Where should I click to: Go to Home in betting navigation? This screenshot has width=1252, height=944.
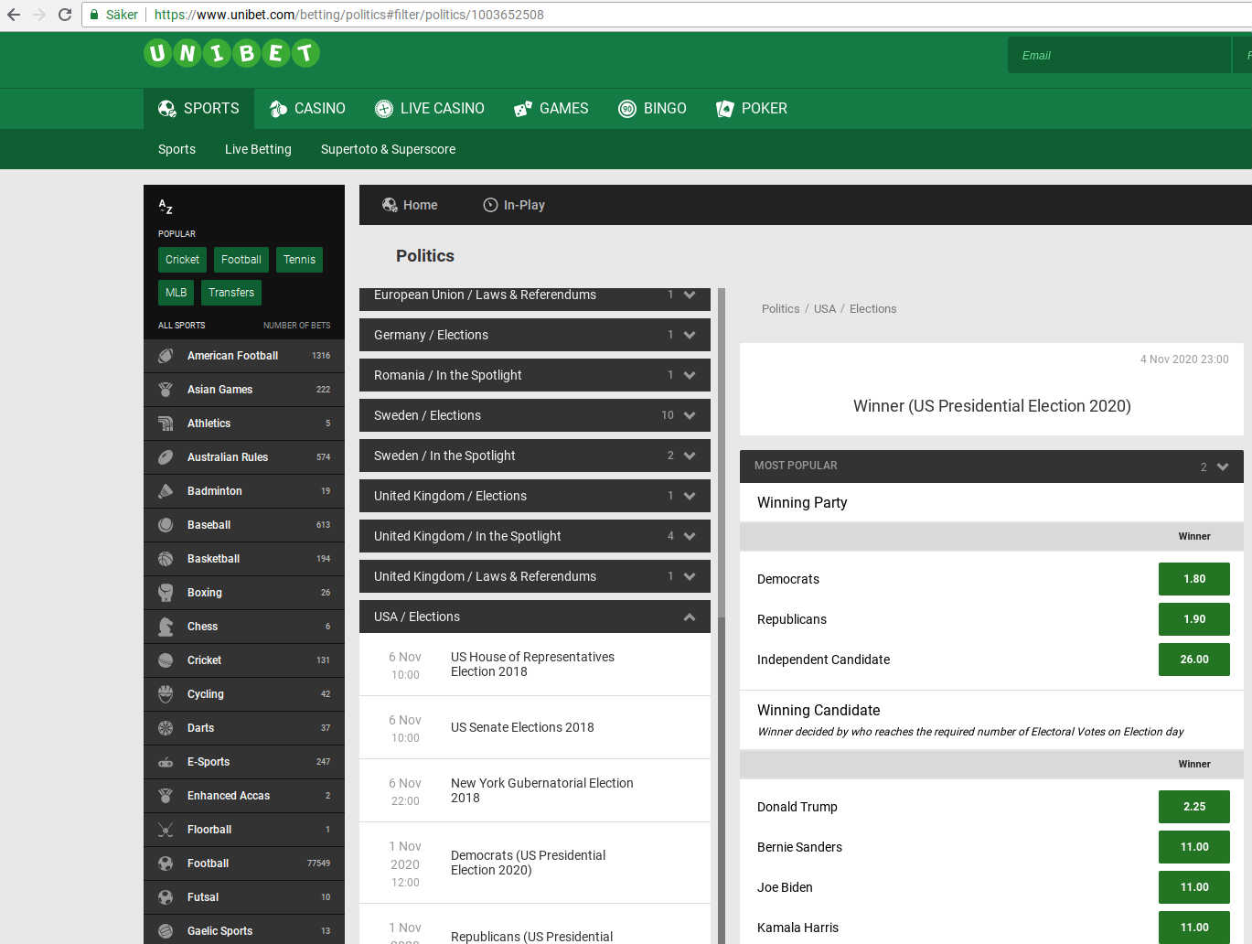410,205
